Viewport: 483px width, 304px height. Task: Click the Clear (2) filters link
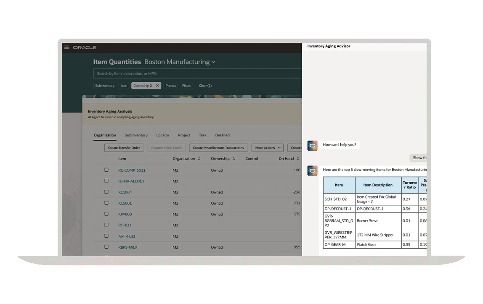205,86
